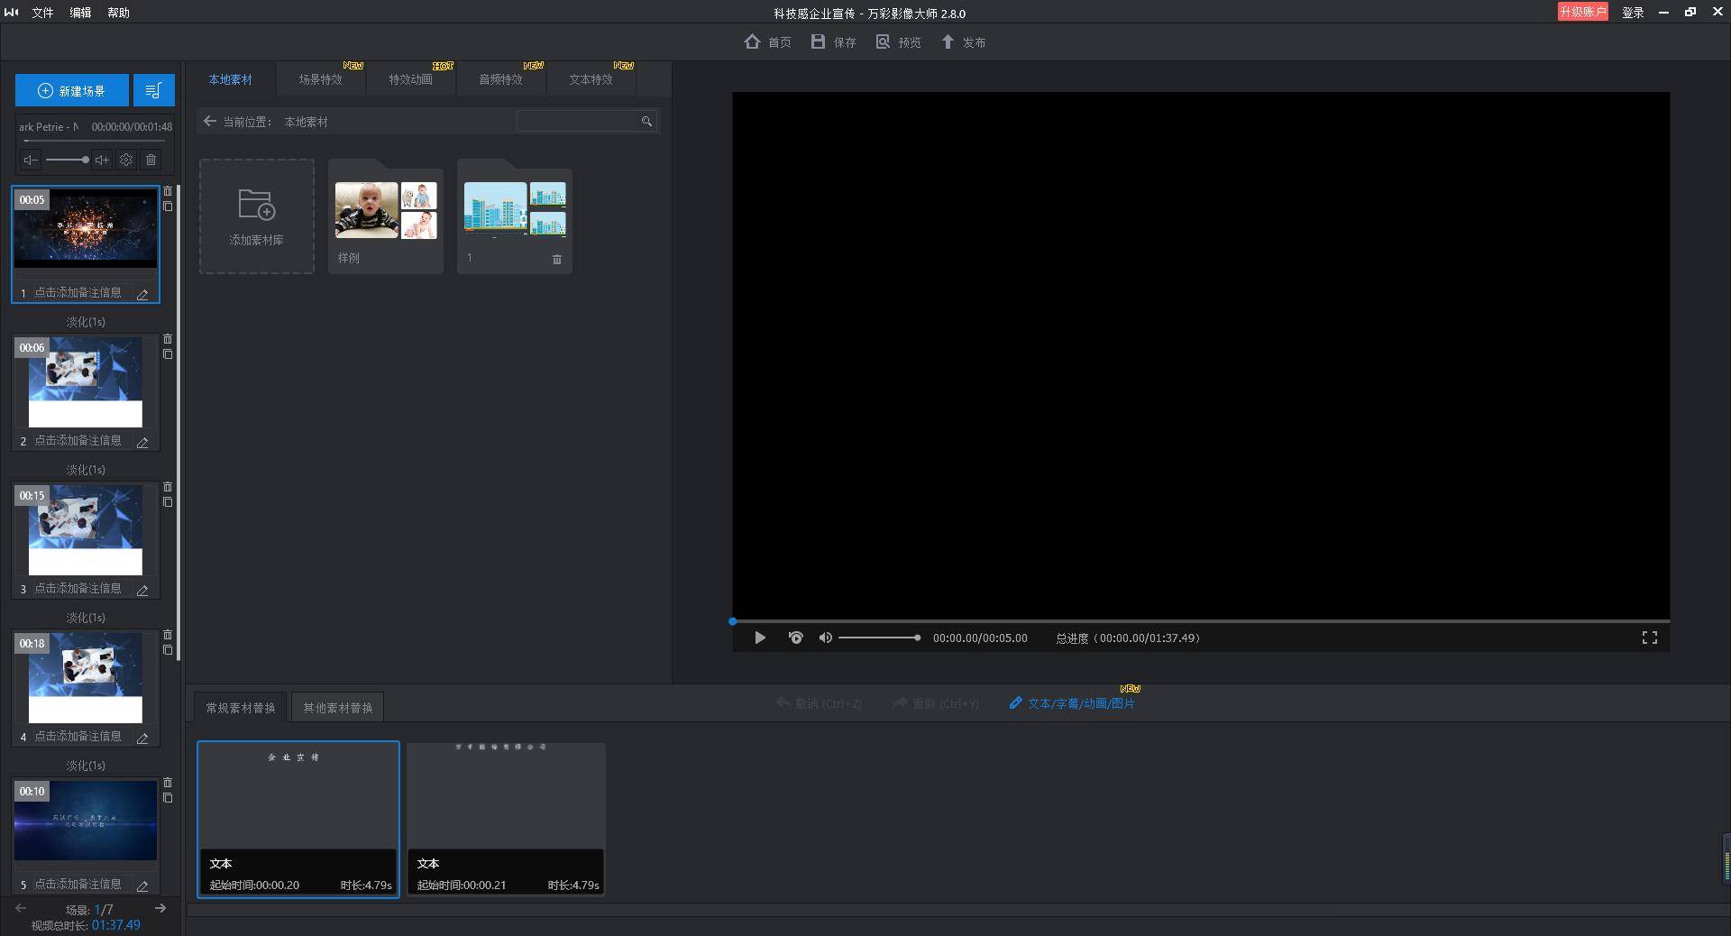Delete scene 1 with trash icon
The height and width of the screenshot is (936, 1731).
[x=168, y=191]
